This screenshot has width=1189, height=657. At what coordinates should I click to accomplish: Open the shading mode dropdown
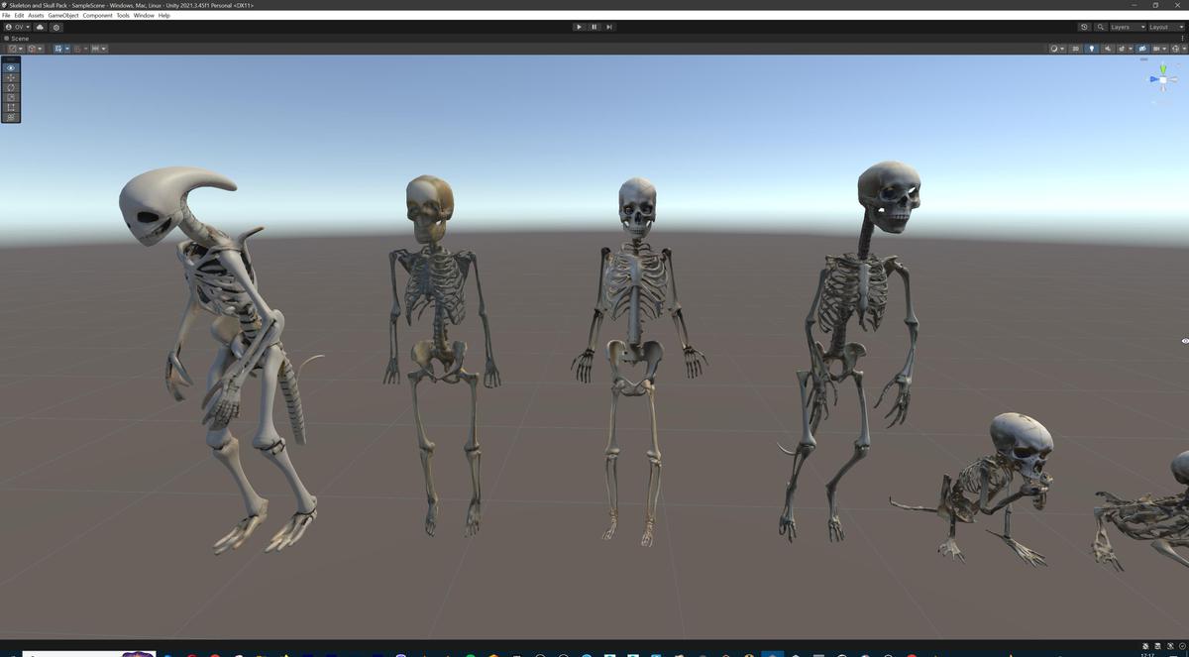(1058, 49)
